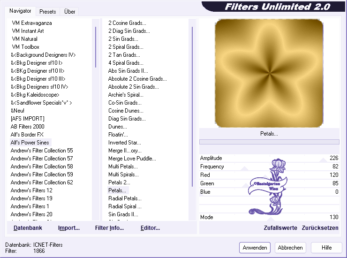Screen dimensions: 347x258
Task: Choose Multi Petals filter
Action: 123,167
